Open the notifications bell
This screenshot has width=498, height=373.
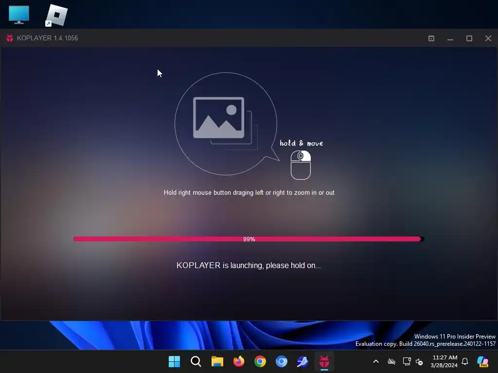click(465, 361)
